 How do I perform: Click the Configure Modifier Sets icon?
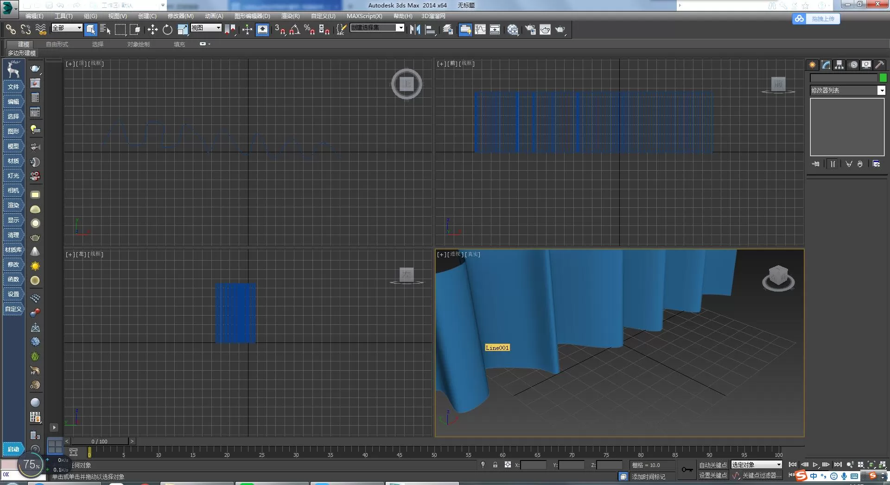coord(876,164)
